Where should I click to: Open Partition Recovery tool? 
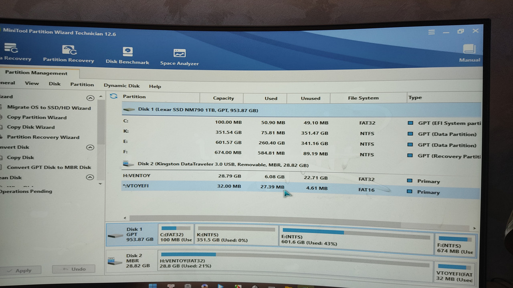pyautogui.click(x=69, y=54)
